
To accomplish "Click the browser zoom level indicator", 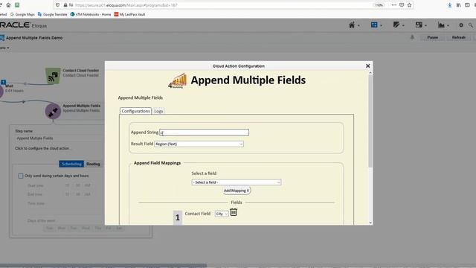I will coord(379,5).
